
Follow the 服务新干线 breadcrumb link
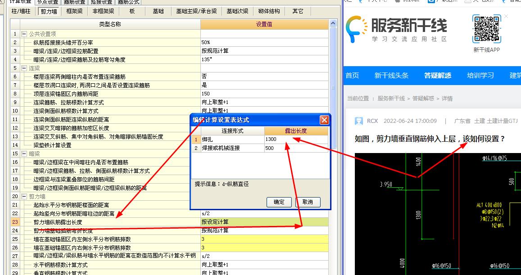click(x=391, y=98)
